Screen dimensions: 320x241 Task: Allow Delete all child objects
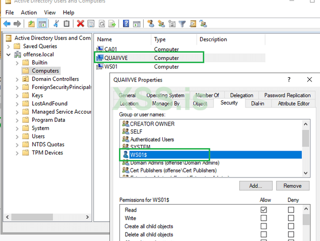(264, 234)
